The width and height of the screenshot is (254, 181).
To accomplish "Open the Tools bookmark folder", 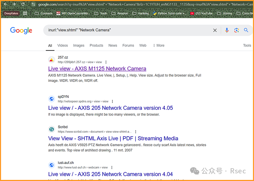I will [x=101, y=13].
